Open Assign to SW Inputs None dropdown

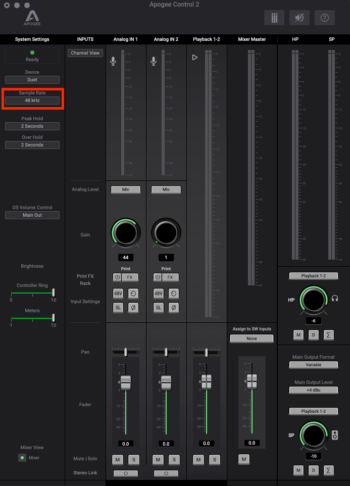tap(252, 338)
